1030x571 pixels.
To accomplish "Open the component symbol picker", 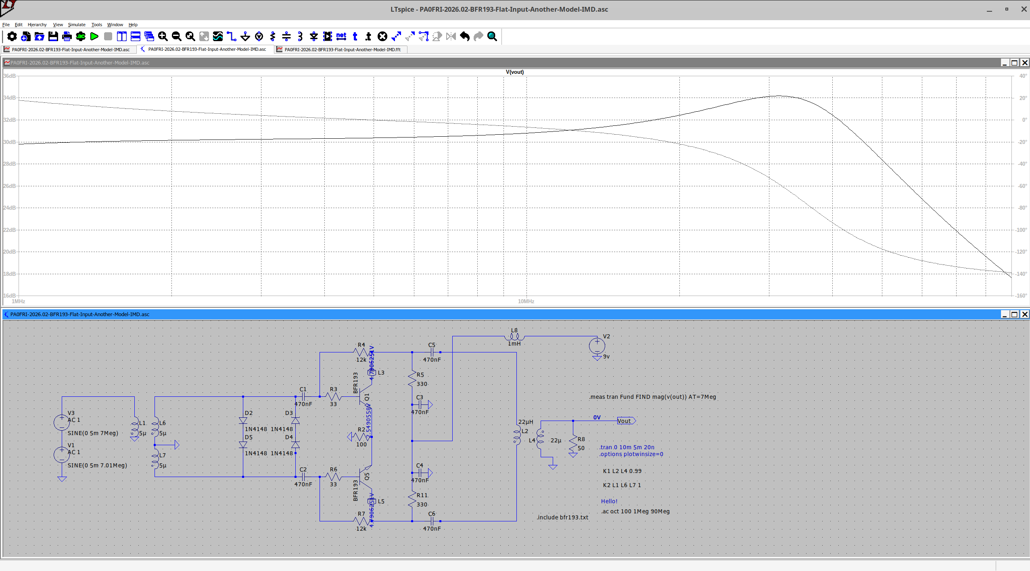I will (327, 36).
